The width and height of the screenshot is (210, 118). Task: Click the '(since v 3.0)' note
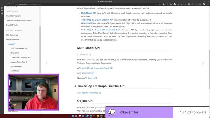click(85, 55)
